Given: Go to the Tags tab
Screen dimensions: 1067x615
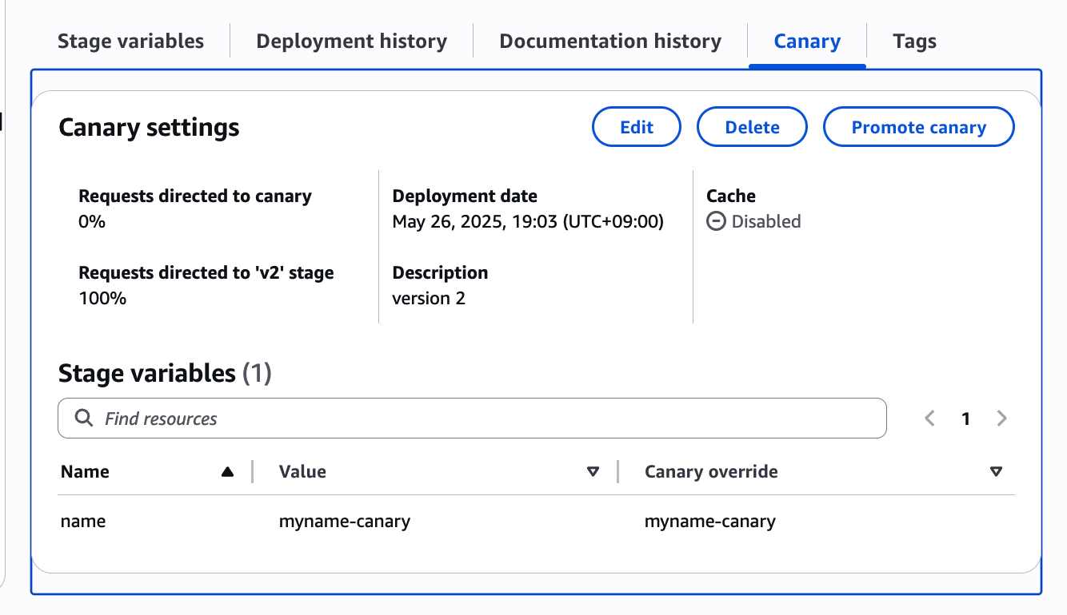Looking at the screenshot, I should (914, 42).
